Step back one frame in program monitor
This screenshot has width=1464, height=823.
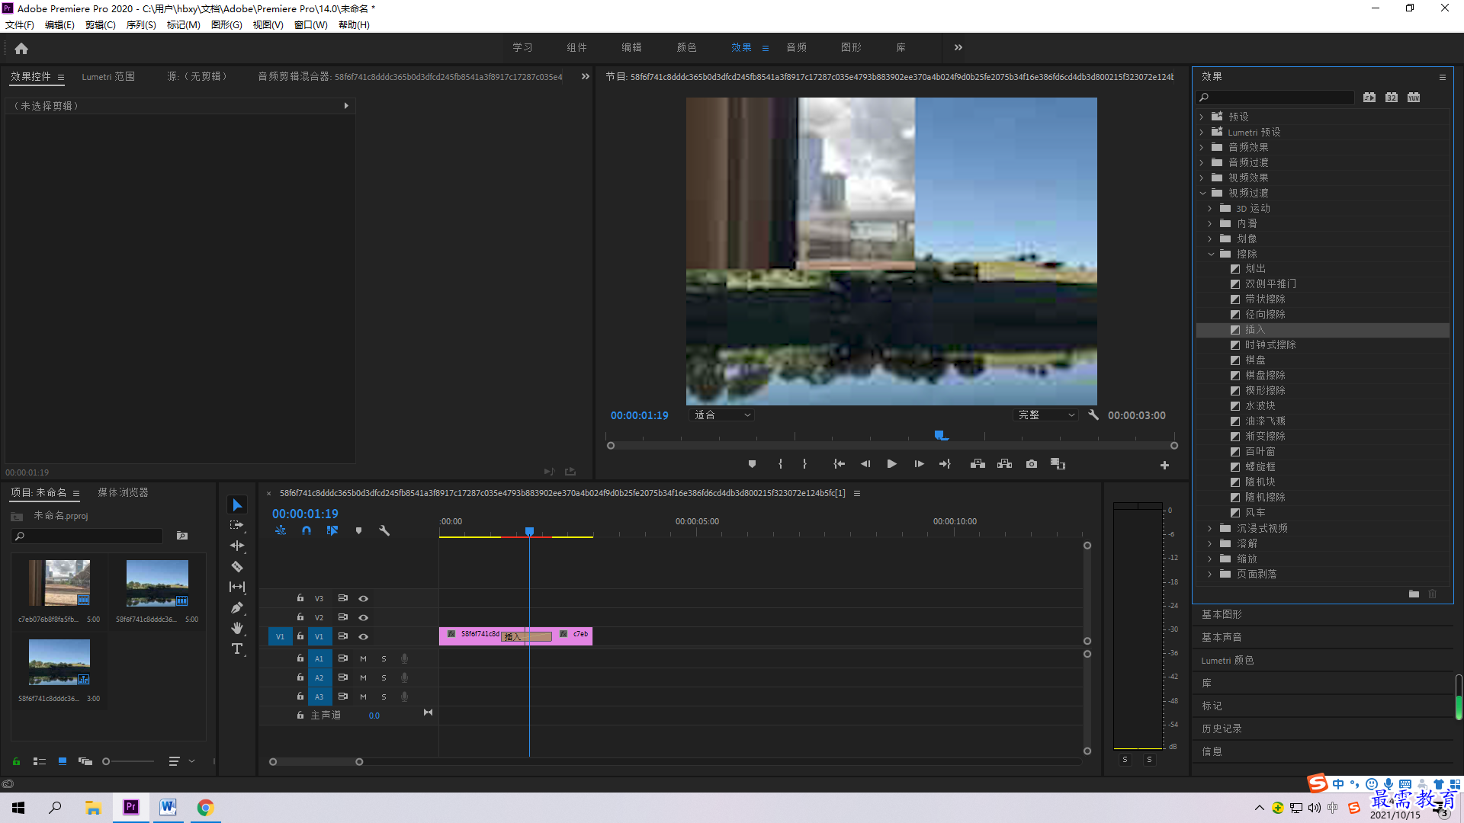[x=865, y=464]
